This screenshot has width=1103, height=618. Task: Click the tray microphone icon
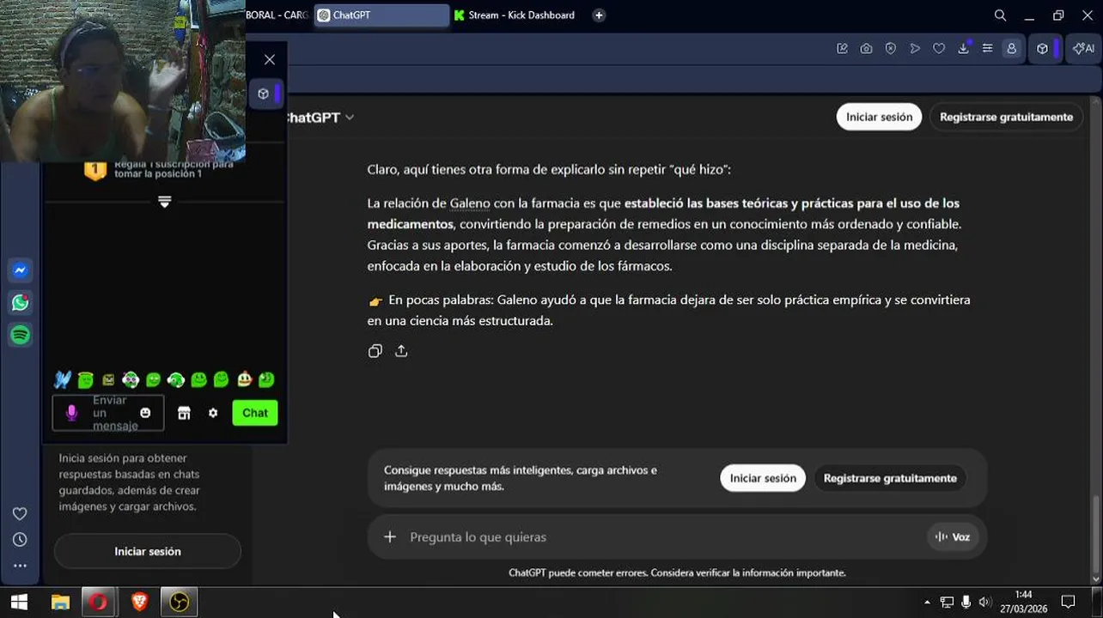[x=966, y=603]
